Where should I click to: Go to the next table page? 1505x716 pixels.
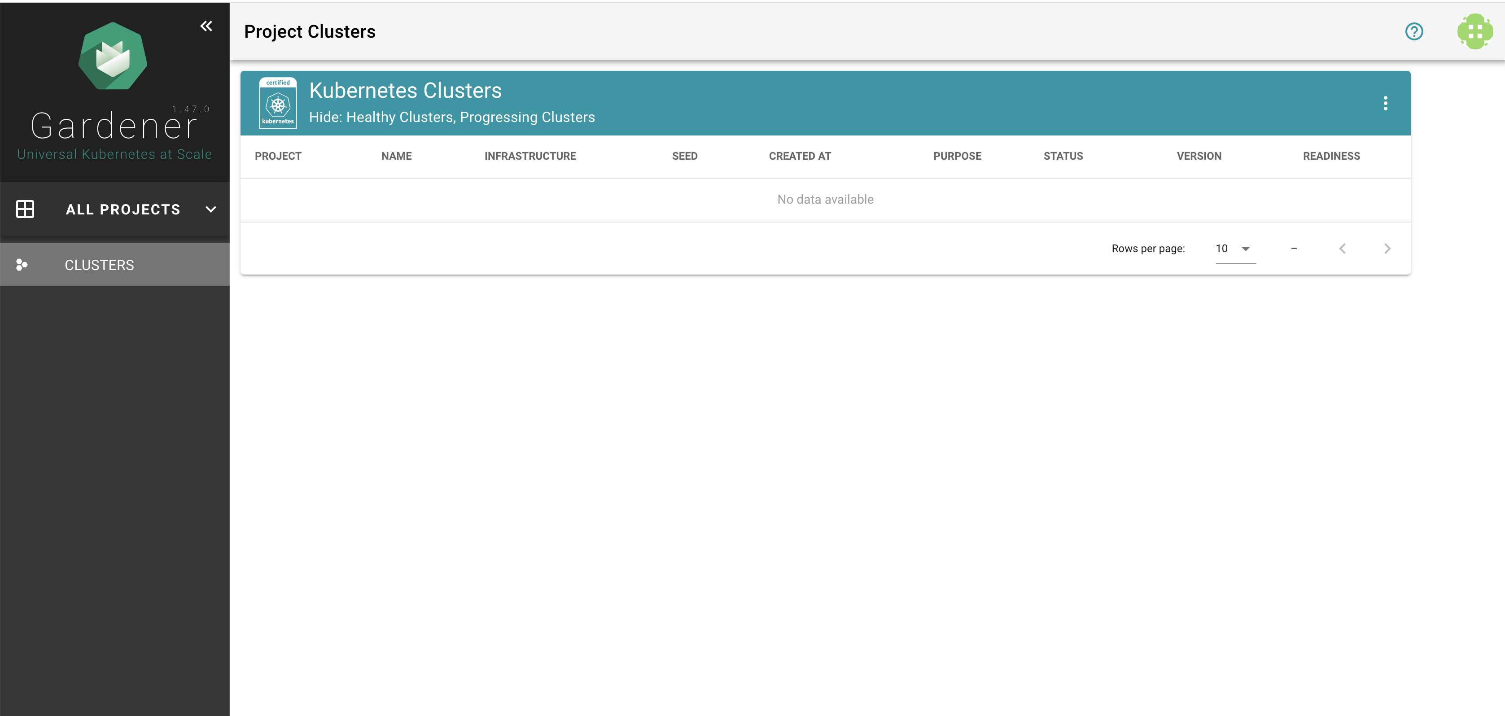tap(1387, 248)
